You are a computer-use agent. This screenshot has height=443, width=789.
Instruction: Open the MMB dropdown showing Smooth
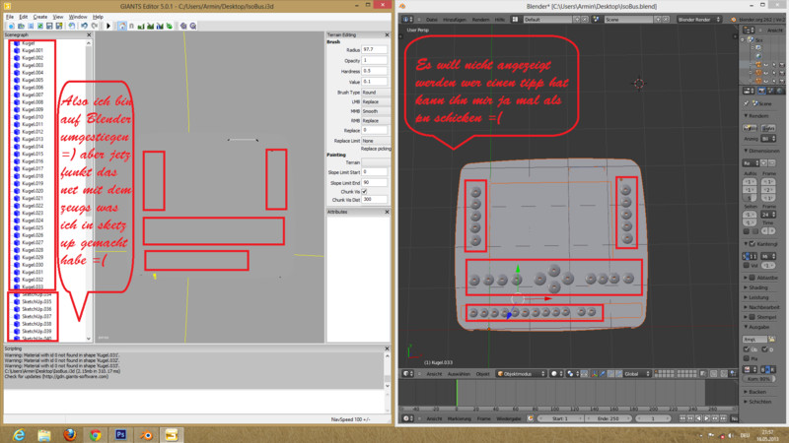click(x=376, y=111)
